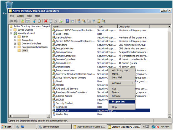Expand the Computers container node

[15, 40]
